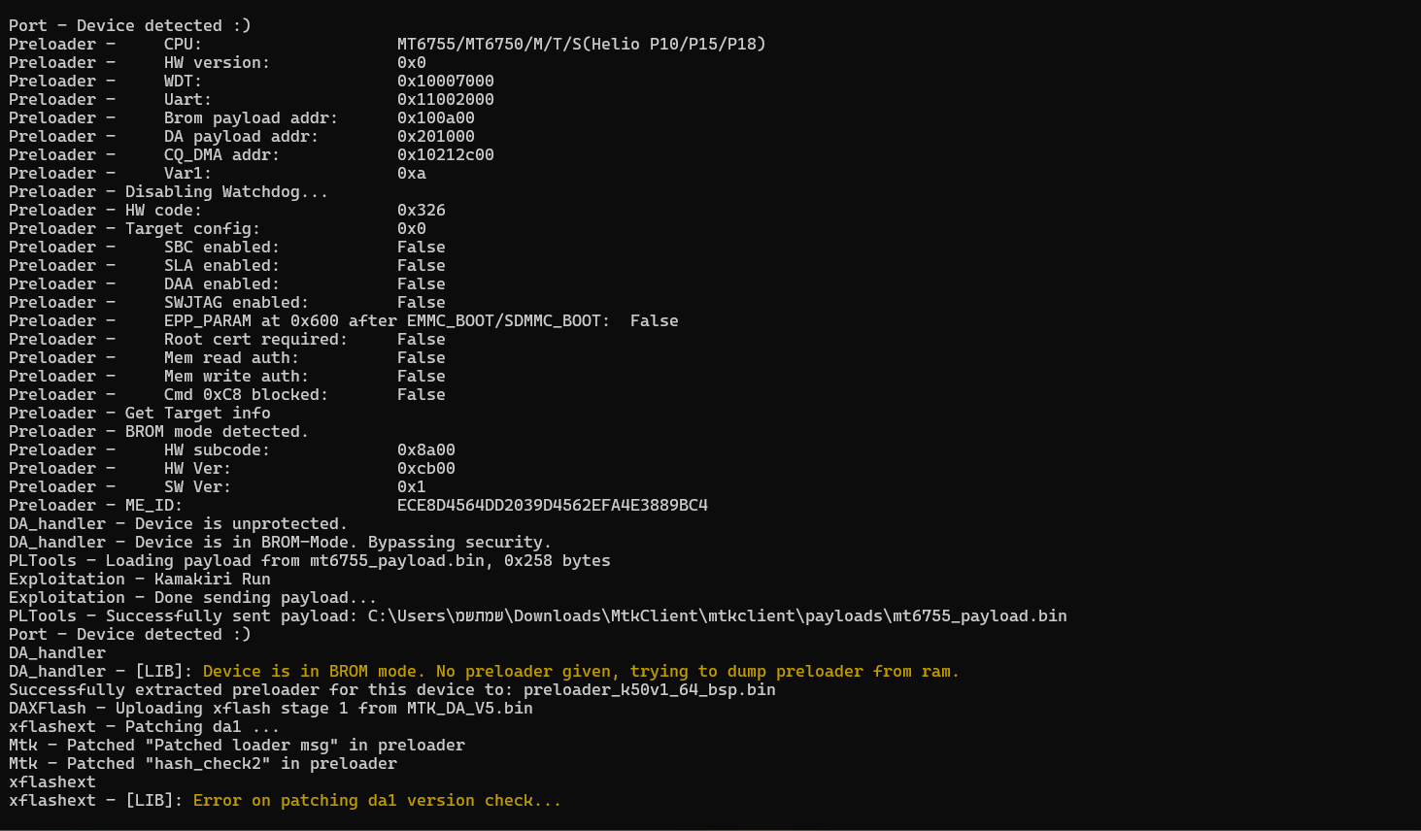1421x831 pixels.
Task: Click the first 'Port - Device detected' line
Action: 129,25
